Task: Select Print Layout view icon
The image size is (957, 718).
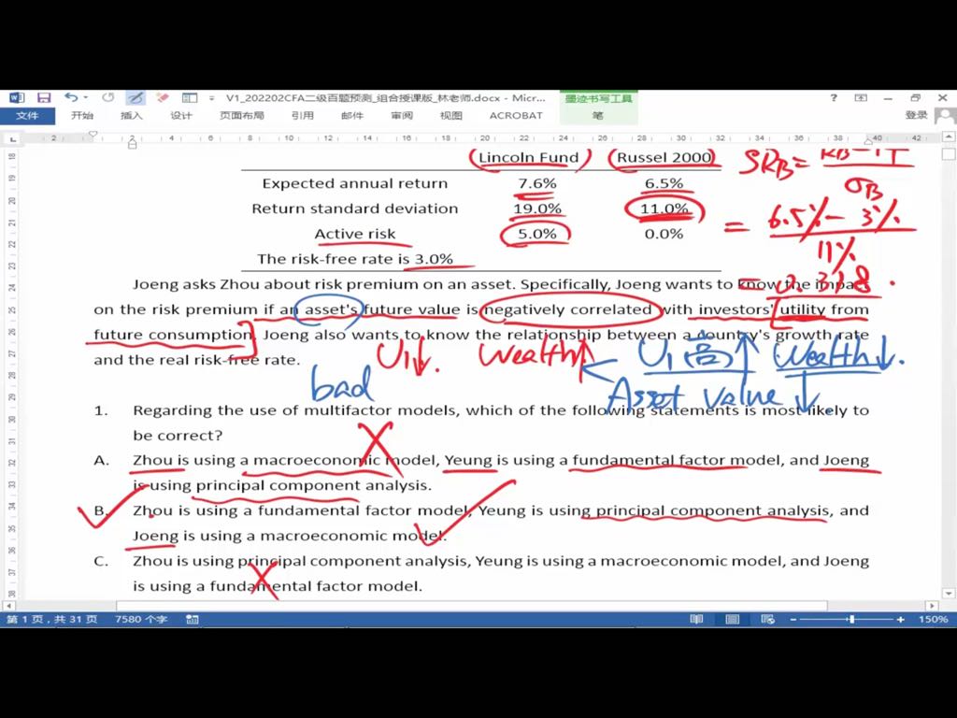Action: click(732, 619)
